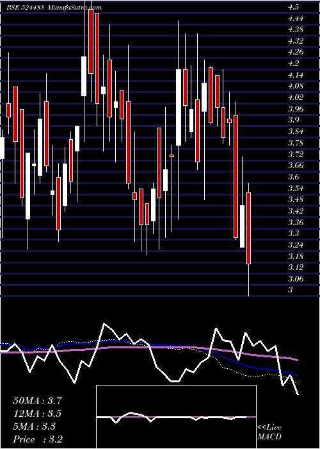The height and width of the screenshot is (449, 320).
Task: Click the 3.12 price axis label
Action: [296, 268]
